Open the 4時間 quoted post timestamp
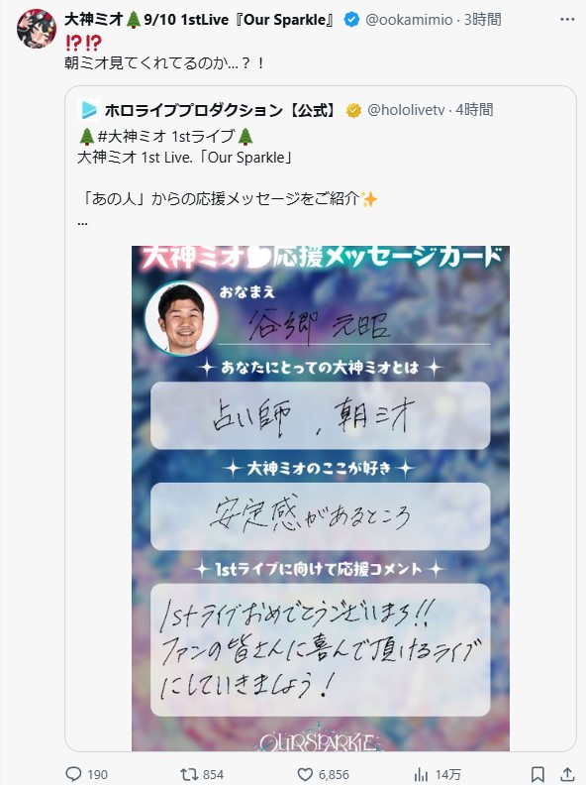586x785 pixels. pyautogui.click(x=474, y=110)
